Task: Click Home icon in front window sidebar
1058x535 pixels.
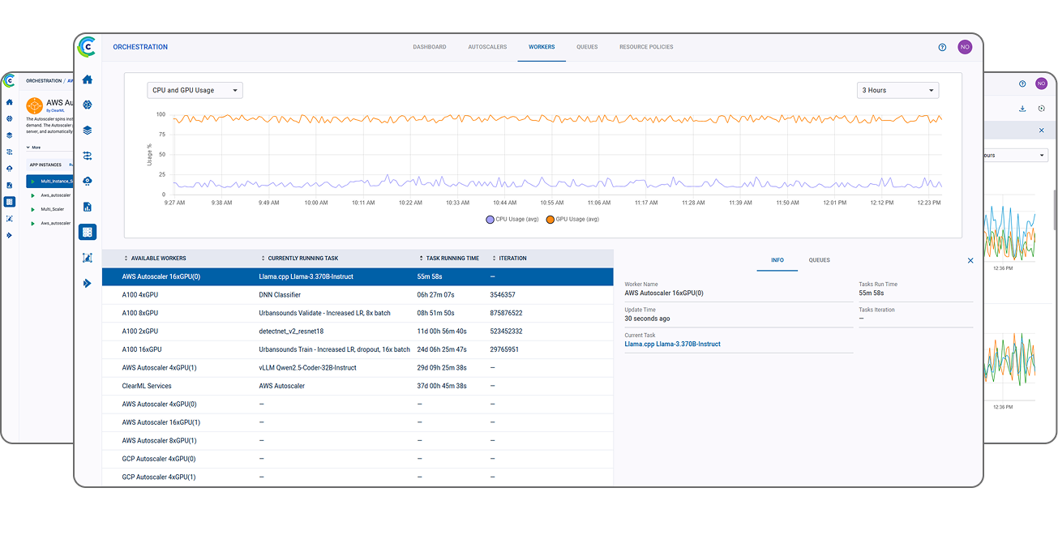Action: [x=88, y=79]
